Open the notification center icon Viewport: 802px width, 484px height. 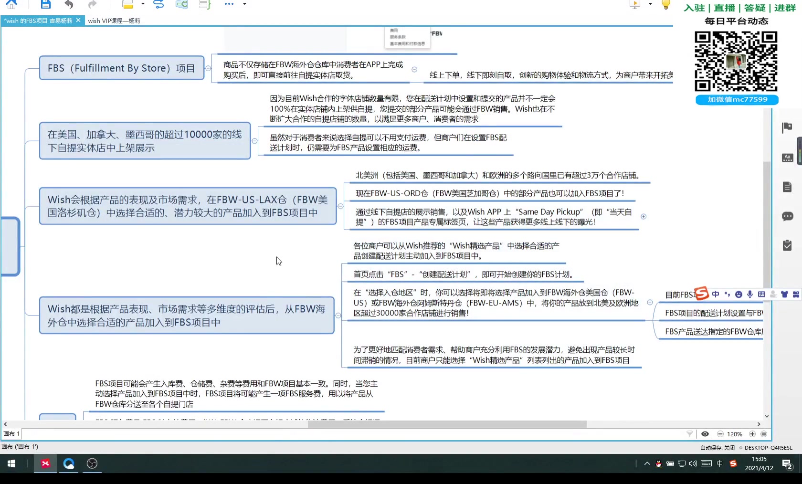[x=788, y=463]
